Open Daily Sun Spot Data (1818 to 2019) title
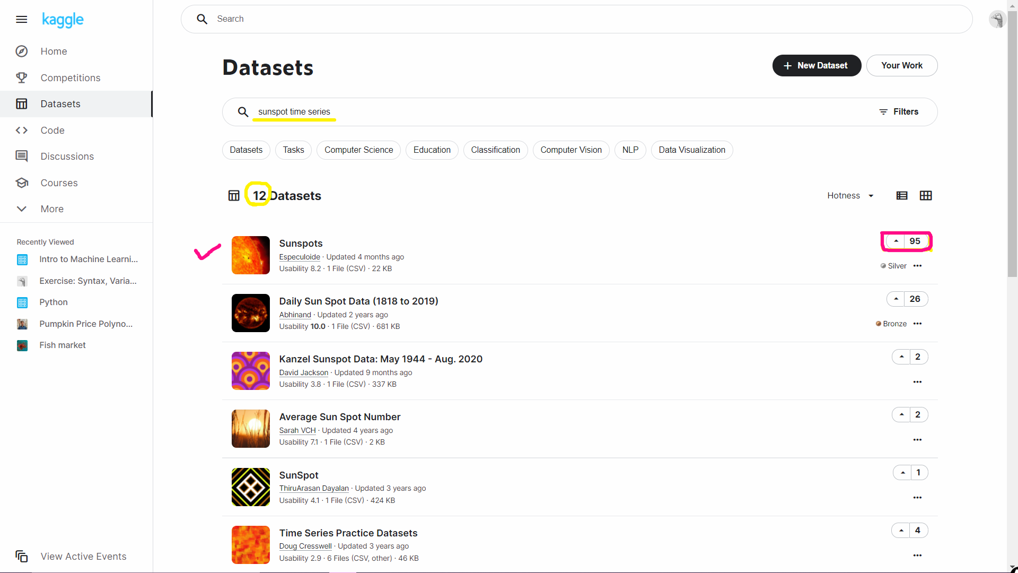1018x573 pixels. pos(359,301)
